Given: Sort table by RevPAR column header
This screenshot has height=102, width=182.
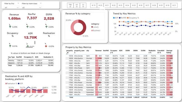Looking at the screenshot, I should click(106, 51).
